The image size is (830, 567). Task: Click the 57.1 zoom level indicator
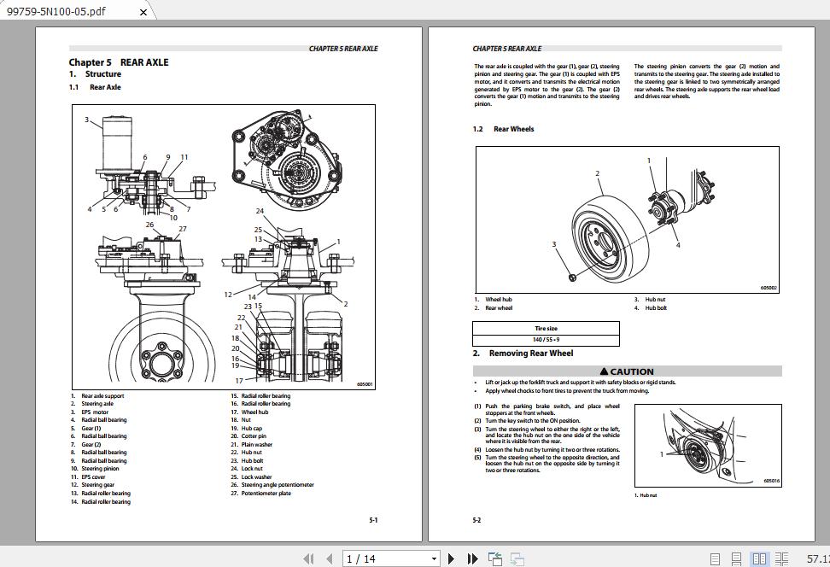(x=818, y=558)
